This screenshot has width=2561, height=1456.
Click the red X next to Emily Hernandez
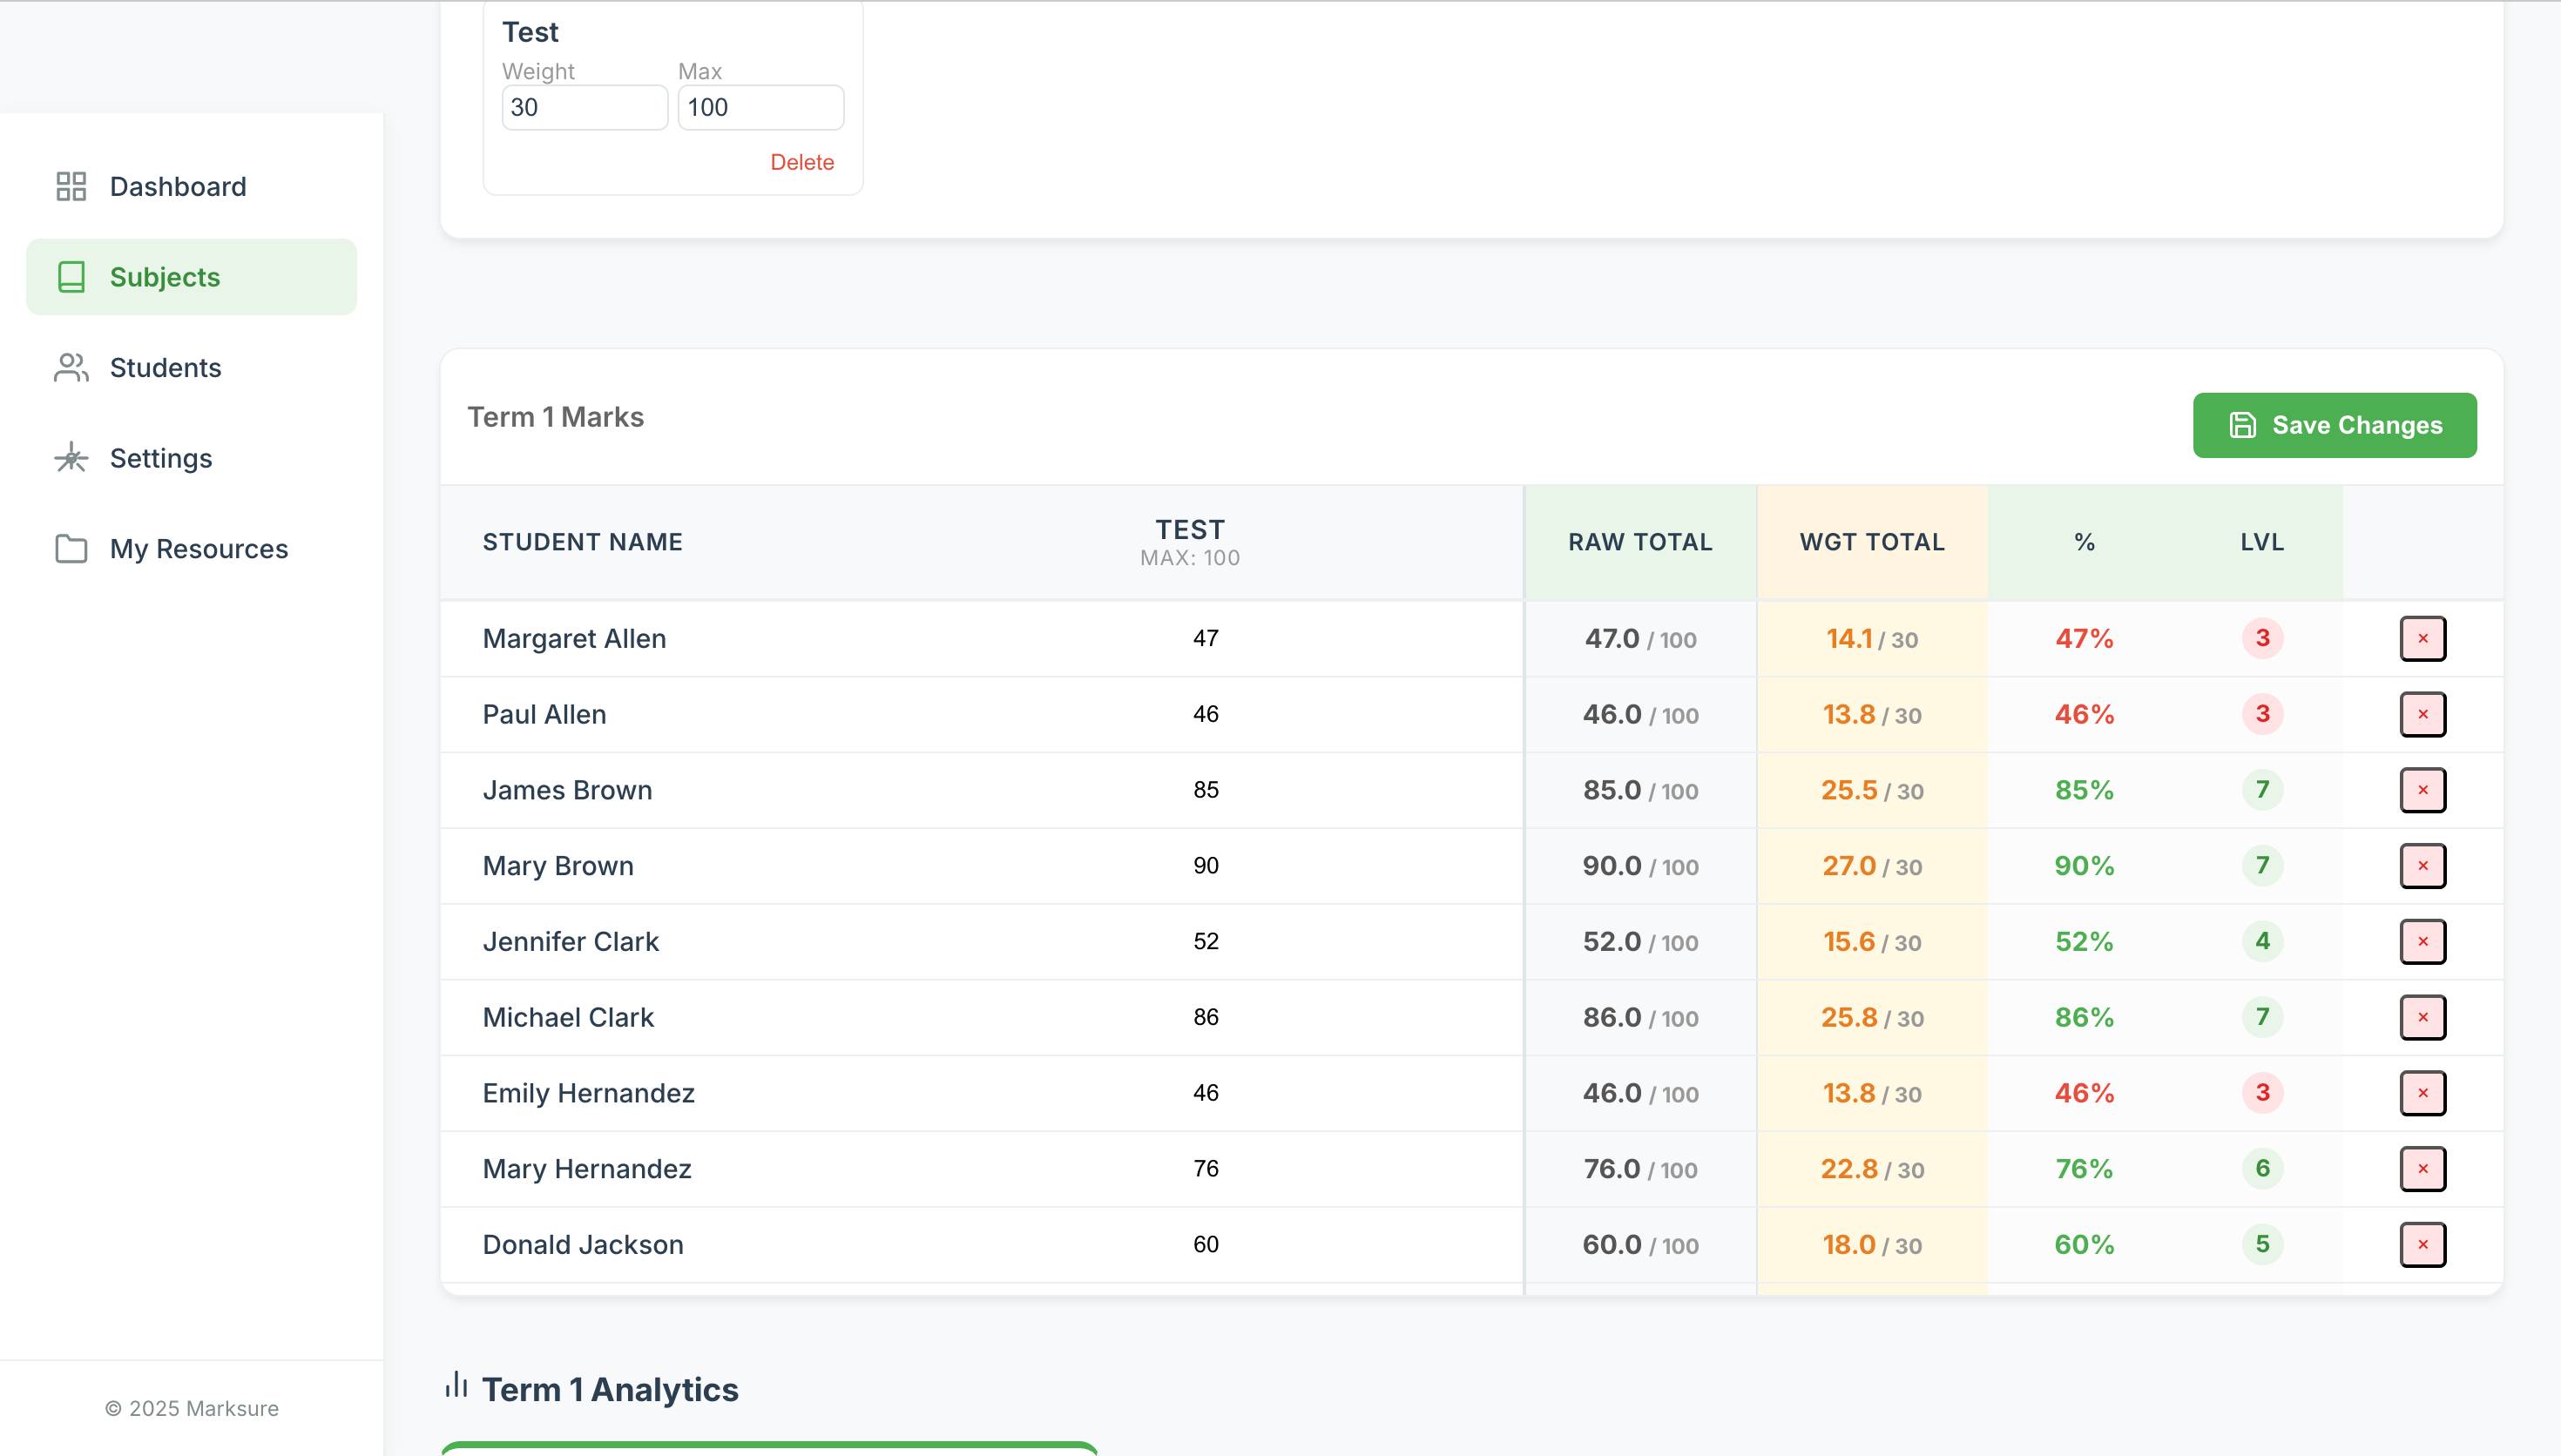pyautogui.click(x=2422, y=1093)
